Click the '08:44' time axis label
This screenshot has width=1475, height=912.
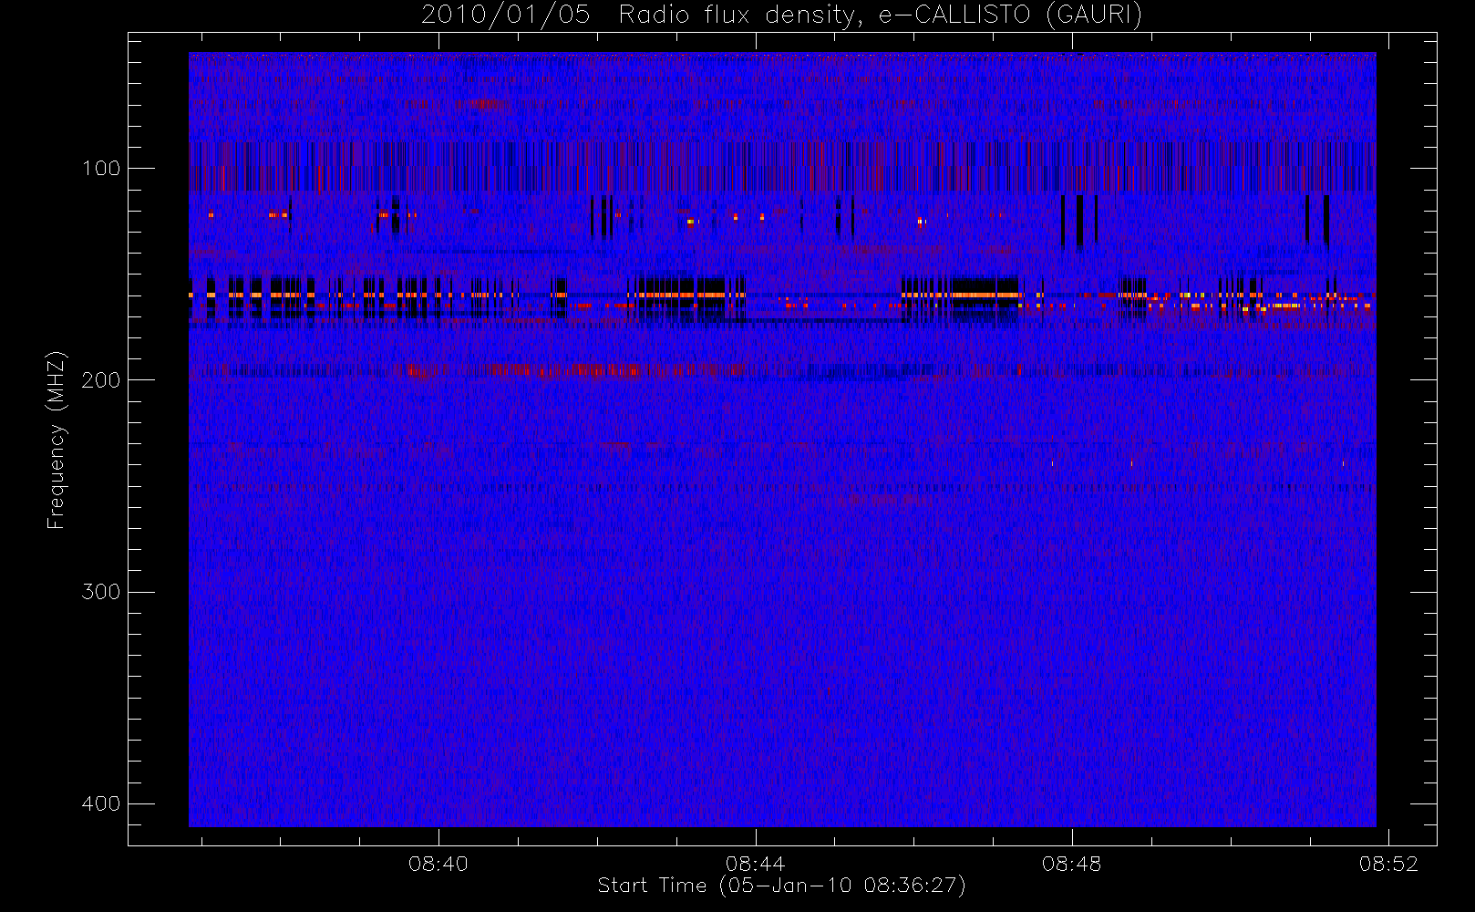coord(755,864)
